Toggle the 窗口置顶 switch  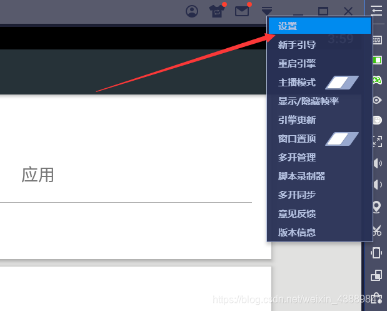342,139
